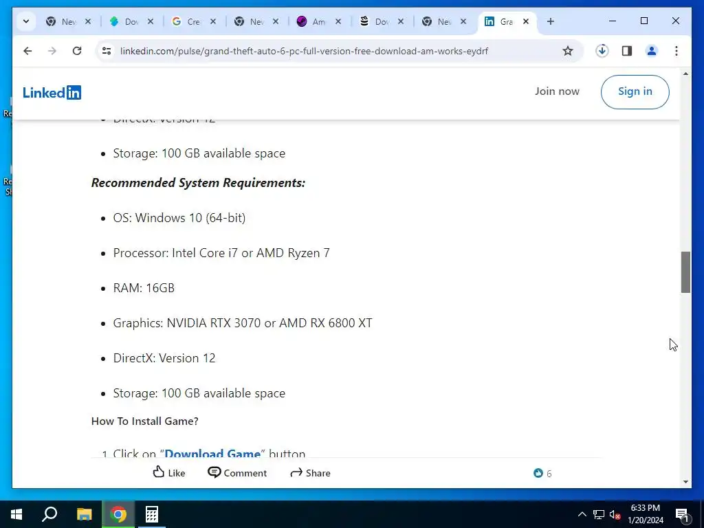Switch to the Google 'Cre' tab
The height and width of the screenshot is (528, 704).
point(193,21)
